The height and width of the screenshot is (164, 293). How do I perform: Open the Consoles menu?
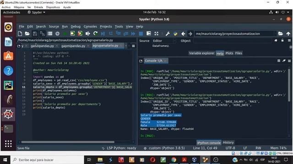coord(90,26)
